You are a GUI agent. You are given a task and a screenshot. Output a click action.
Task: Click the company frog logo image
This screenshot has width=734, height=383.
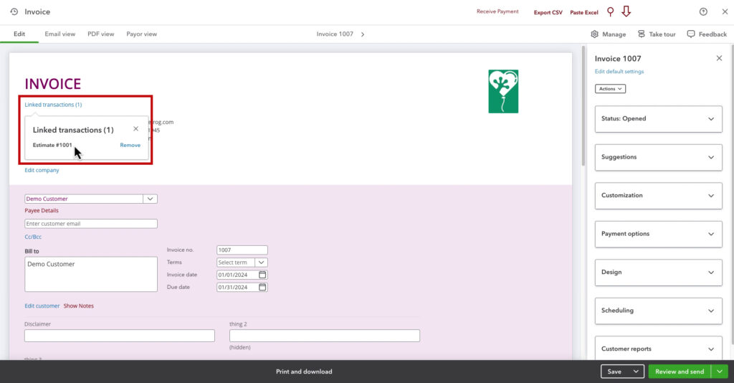click(503, 91)
